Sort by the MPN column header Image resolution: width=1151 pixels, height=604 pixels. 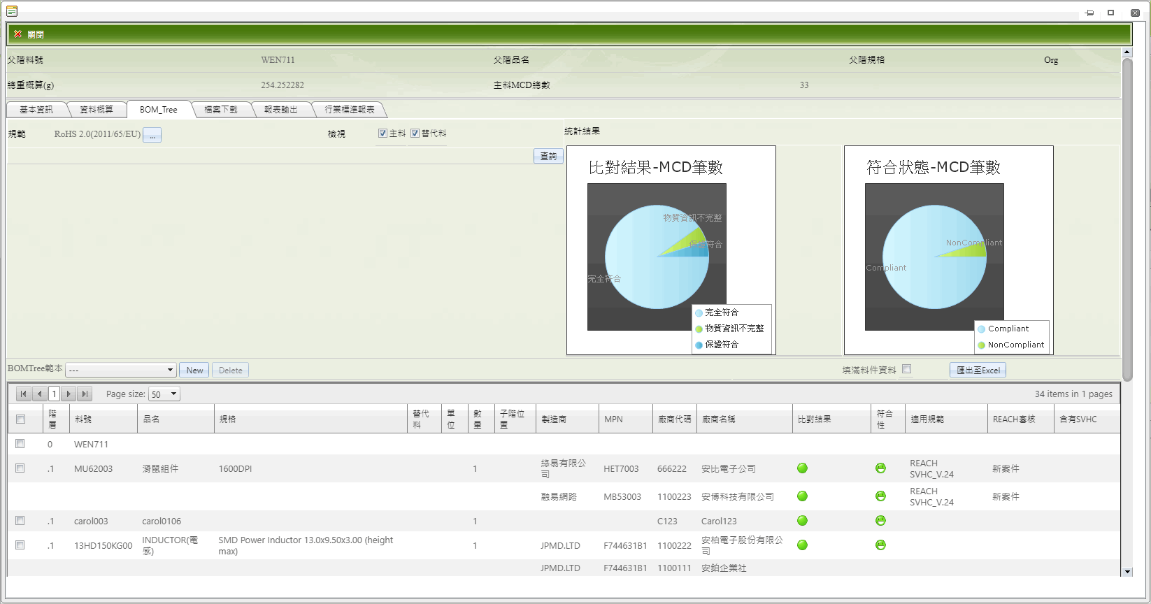pos(613,419)
